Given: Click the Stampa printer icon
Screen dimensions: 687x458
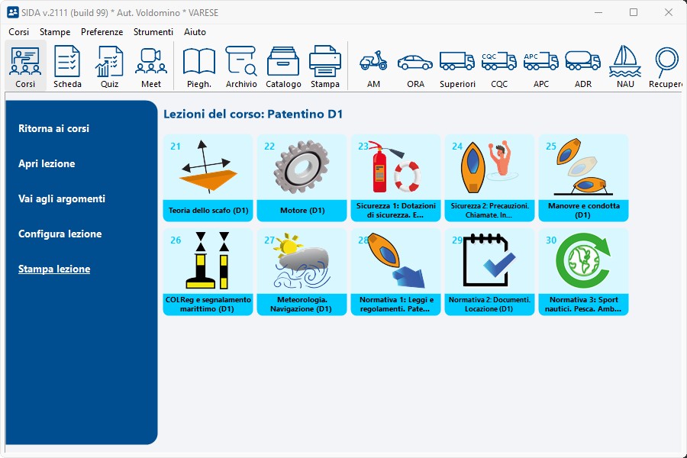Looking at the screenshot, I should (x=325, y=66).
